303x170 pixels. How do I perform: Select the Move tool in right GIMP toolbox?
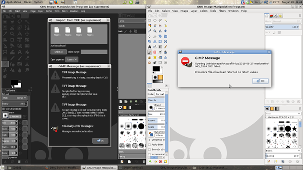(x=166, y=31)
